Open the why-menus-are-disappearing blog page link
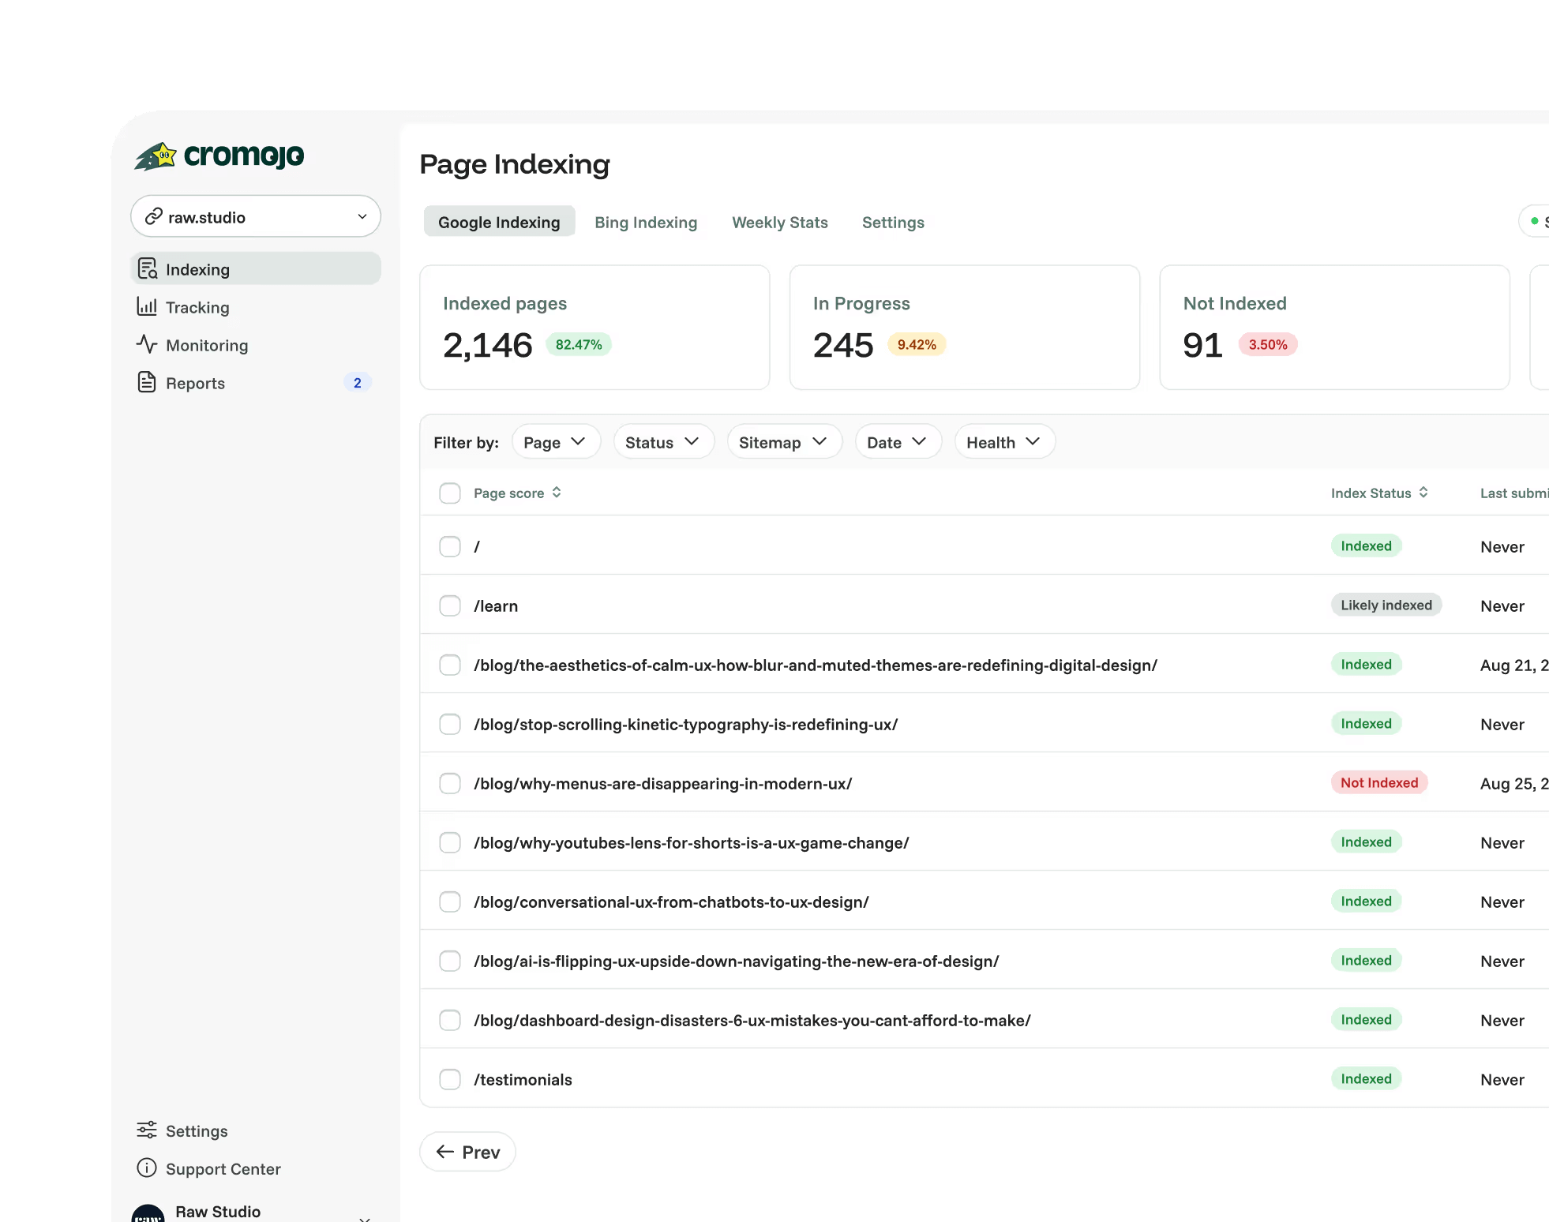This screenshot has width=1549, height=1222. coord(662,784)
